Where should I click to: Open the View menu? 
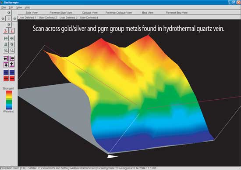19,7
